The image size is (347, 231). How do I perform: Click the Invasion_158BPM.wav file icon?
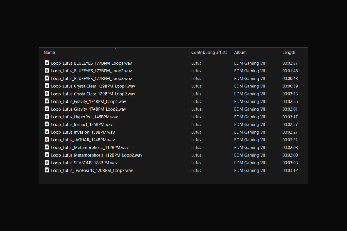click(x=47, y=132)
